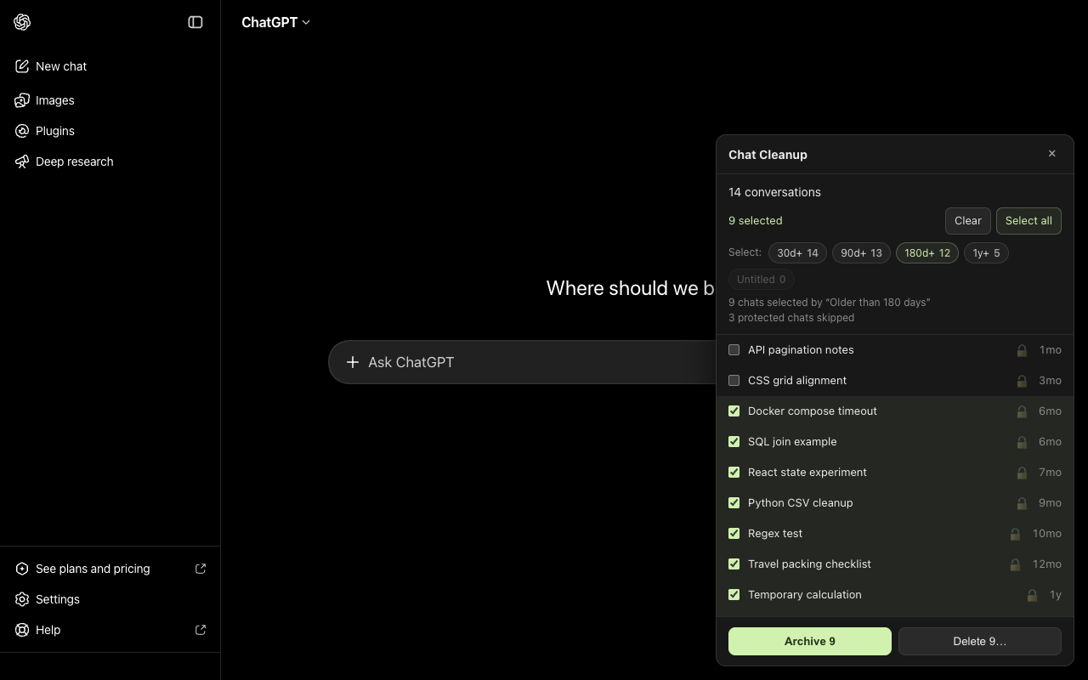This screenshot has width=1088, height=680.
Task: Click the Plugins icon in sidebar
Action: point(22,131)
